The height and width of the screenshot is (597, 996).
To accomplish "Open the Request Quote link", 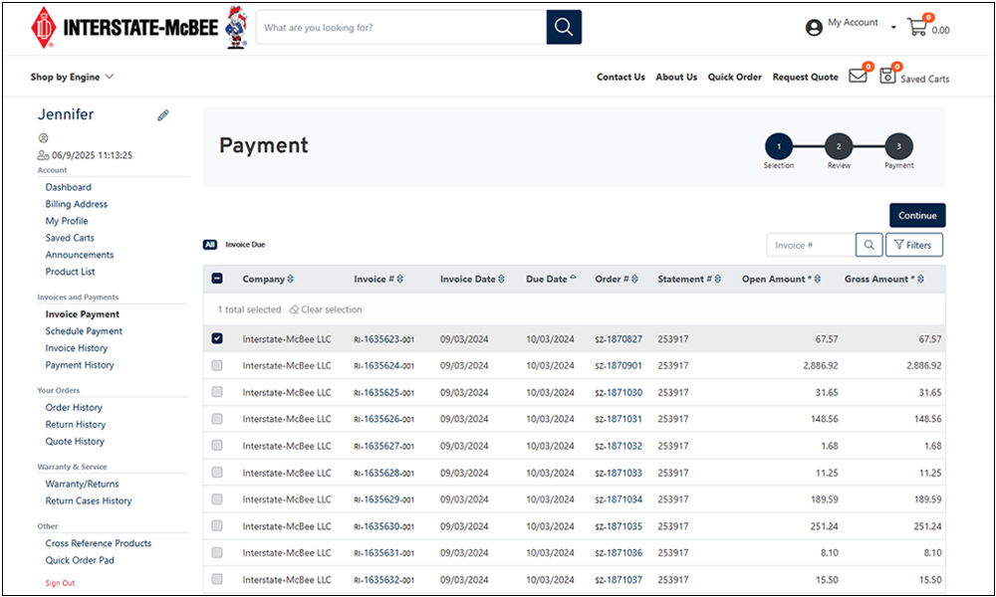I will pos(806,77).
